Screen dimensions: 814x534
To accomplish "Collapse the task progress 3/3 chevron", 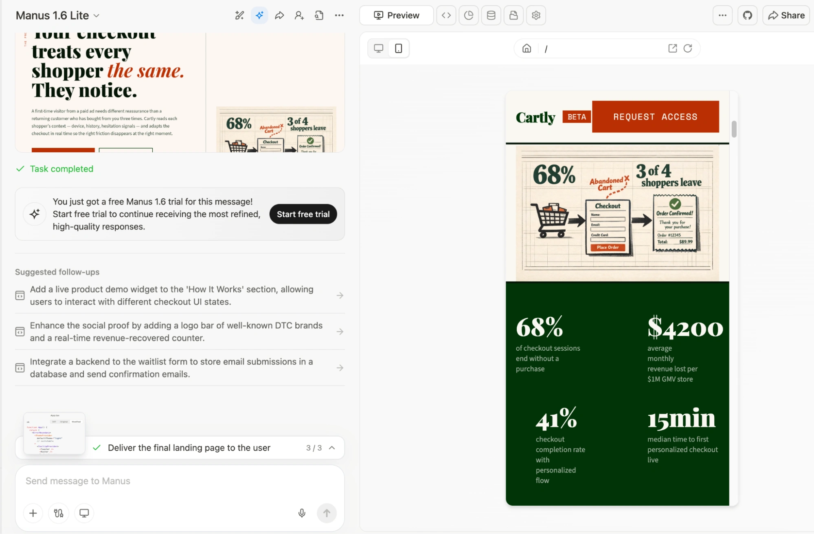I will coord(332,448).
